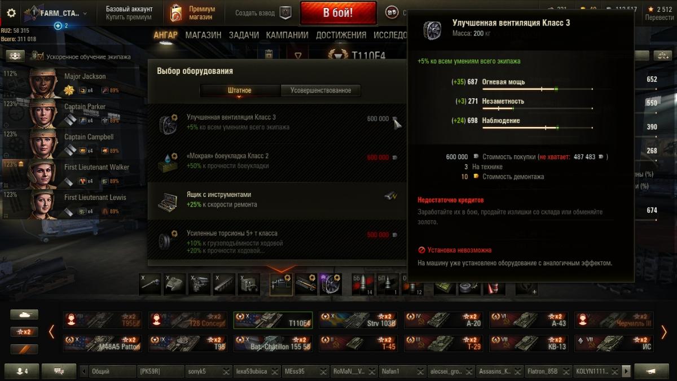The width and height of the screenshot is (677, 381).
Task: Start a battle with В бой! button
Action: tap(338, 12)
